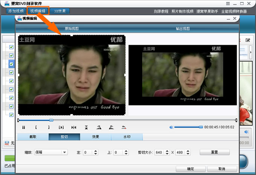Open the 缩放 dropdown showing 信箱
Viewport: 256px width, 175px height.
pyautogui.click(x=51, y=152)
